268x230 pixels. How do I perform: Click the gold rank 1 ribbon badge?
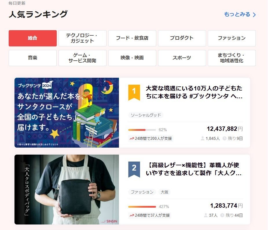coord(134,92)
